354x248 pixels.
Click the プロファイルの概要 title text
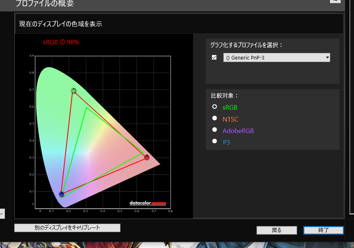coord(45,3)
